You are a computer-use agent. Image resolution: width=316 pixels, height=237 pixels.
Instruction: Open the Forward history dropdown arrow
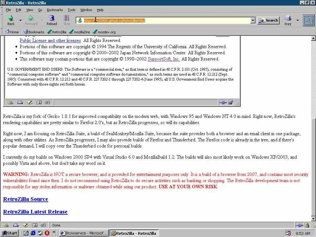click(42, 20)
